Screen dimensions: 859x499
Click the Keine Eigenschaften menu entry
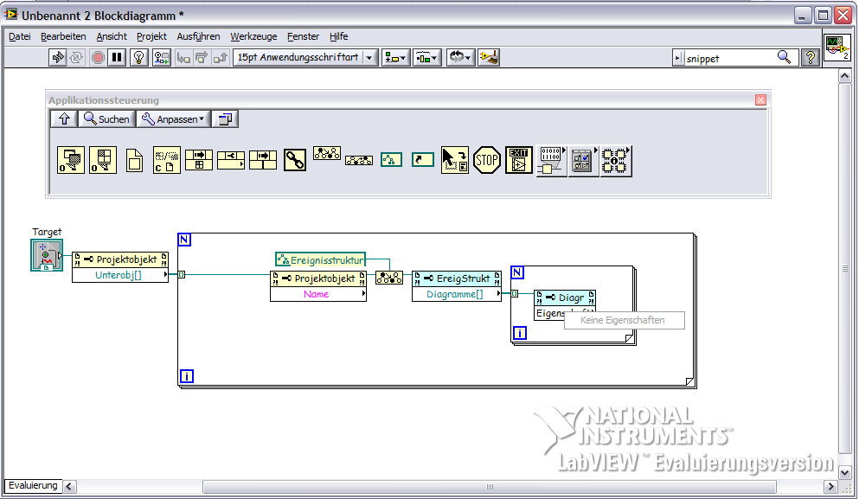point(624,321)
